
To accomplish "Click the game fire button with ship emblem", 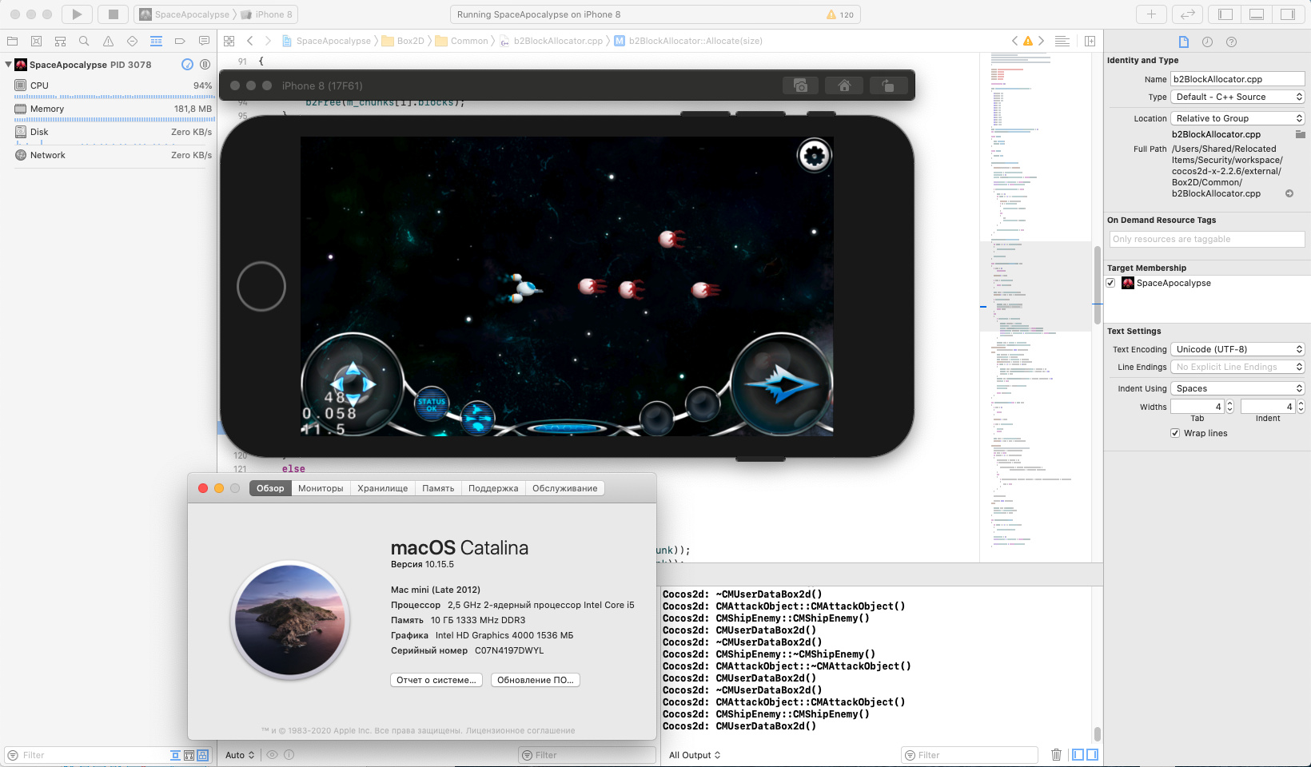I will 781,385.
